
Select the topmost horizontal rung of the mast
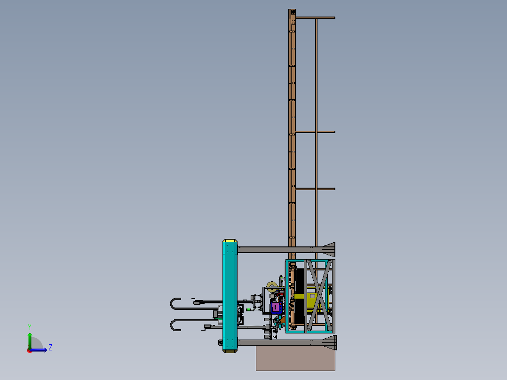(x=316, y=18)
